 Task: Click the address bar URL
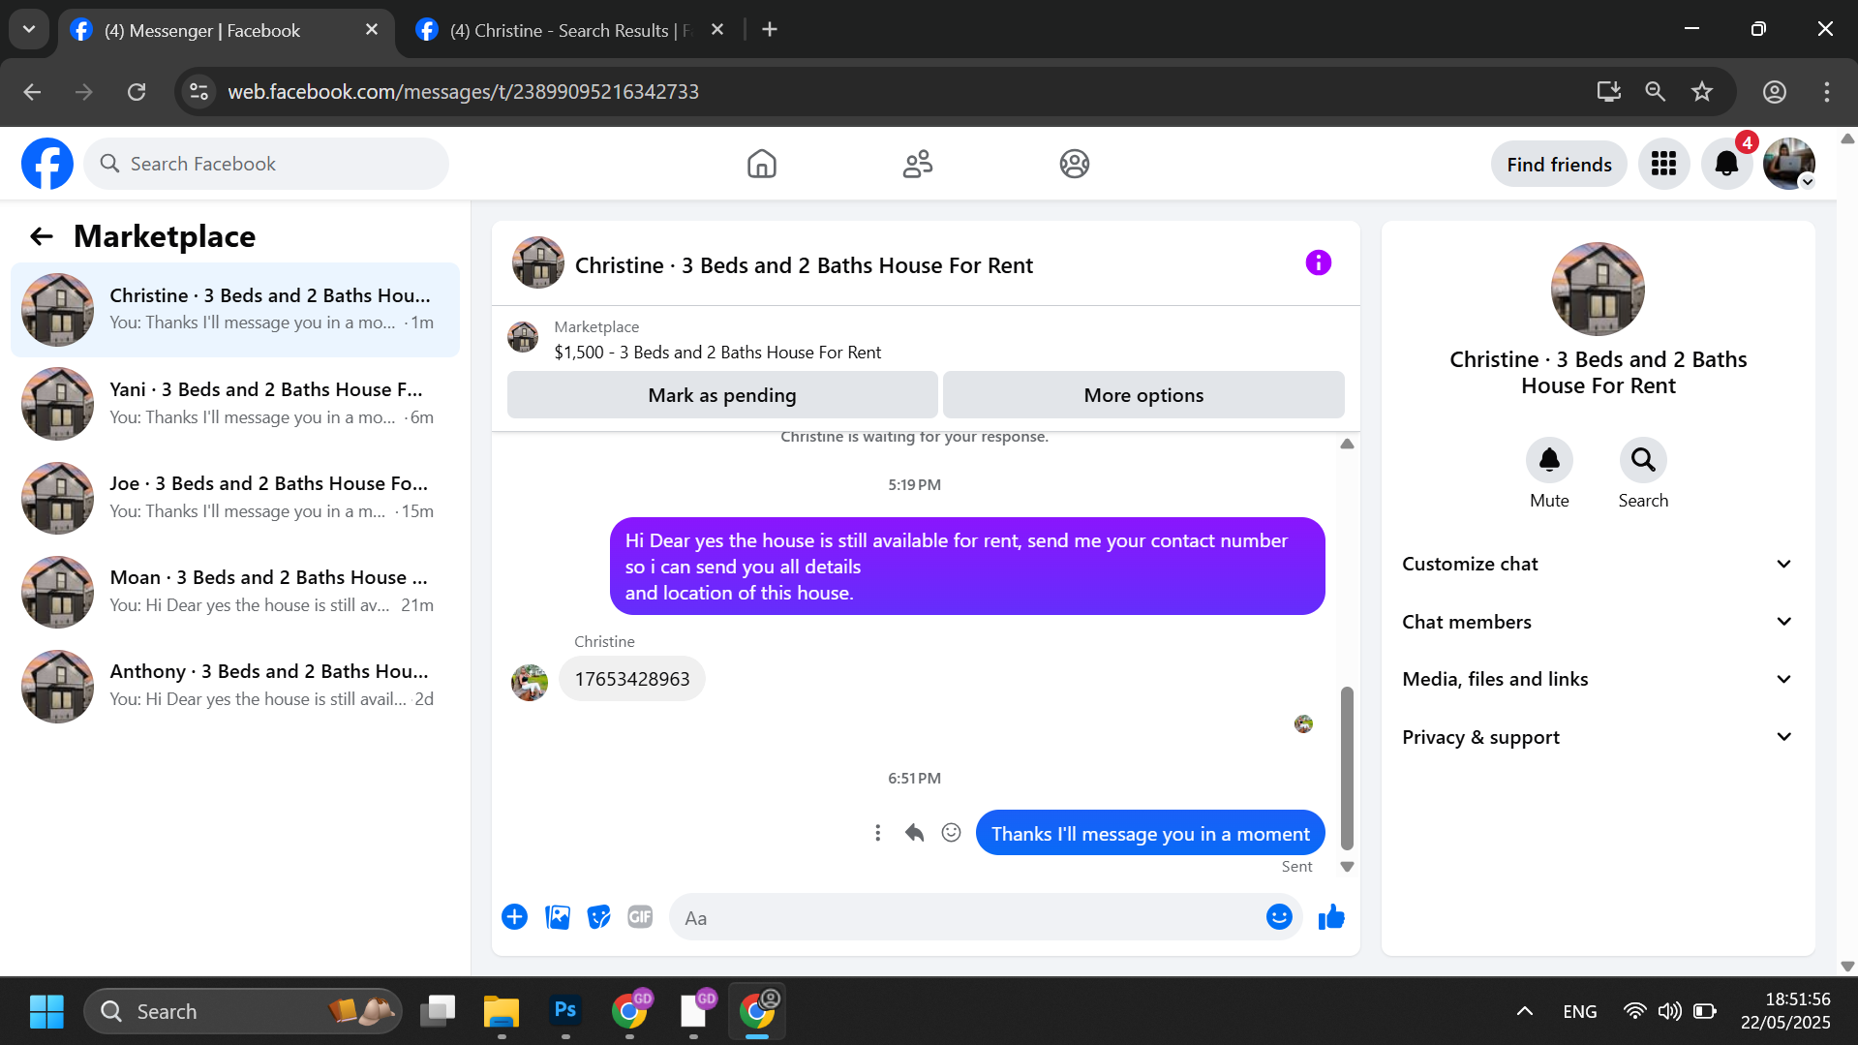click(463, 91)
